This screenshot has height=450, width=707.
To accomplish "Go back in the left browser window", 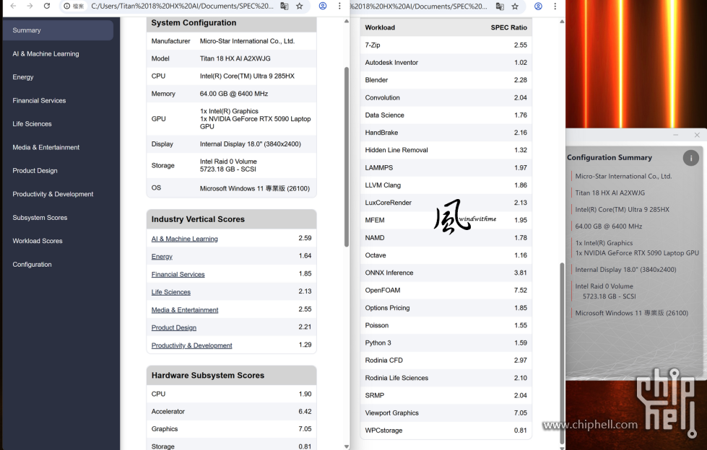I will (x=13, y=6).
